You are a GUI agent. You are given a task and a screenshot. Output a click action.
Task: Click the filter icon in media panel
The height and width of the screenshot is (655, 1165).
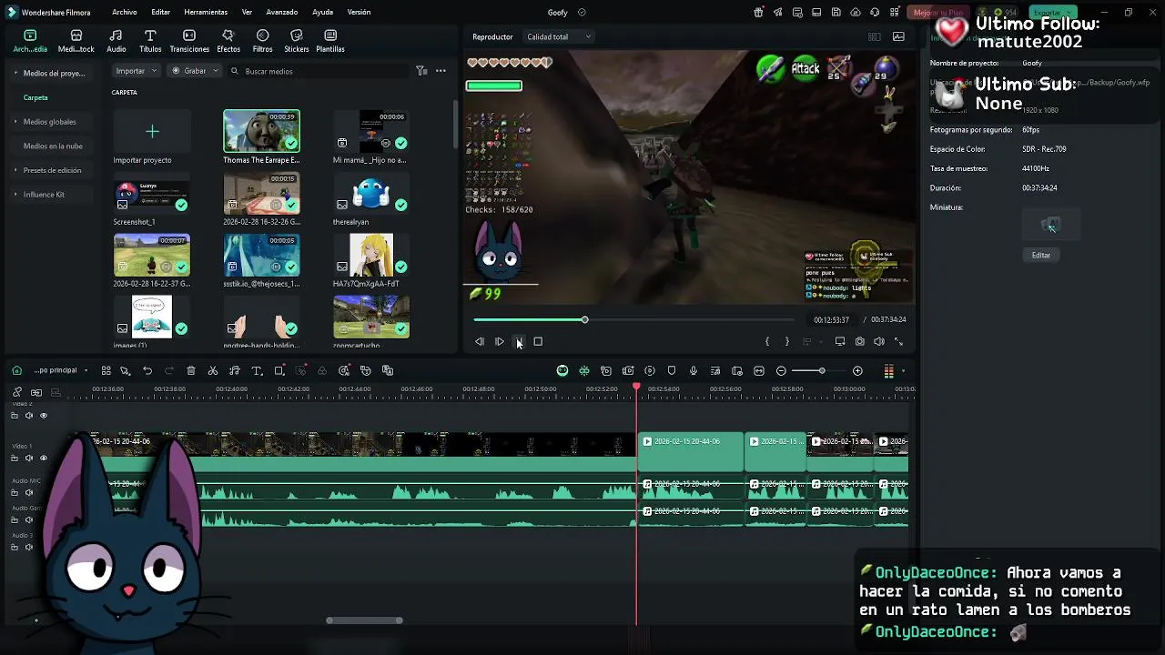[421, 71]
